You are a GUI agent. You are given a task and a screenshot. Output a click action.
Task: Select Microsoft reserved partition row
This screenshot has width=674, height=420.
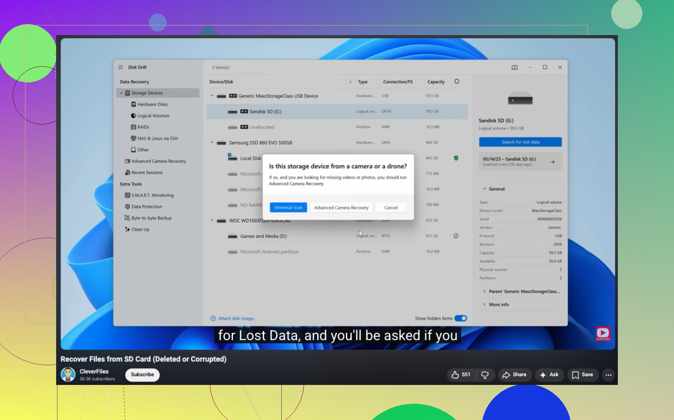337,252
